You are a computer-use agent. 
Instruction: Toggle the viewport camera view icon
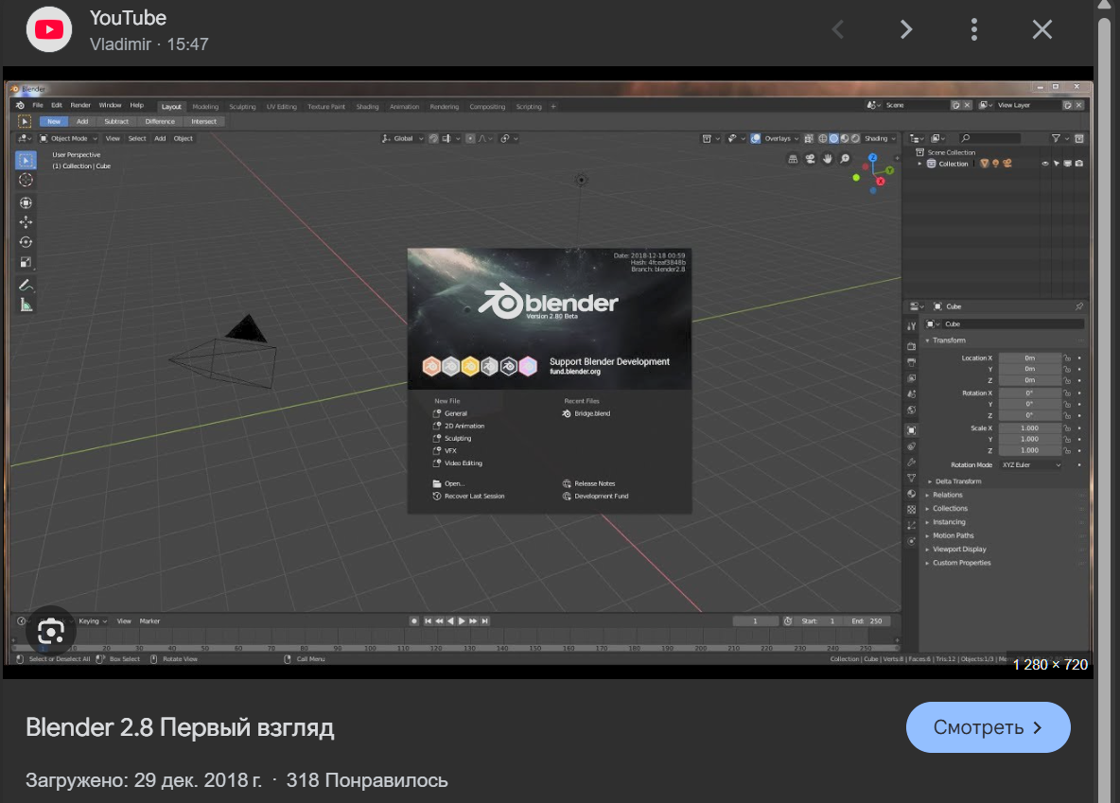[x=810, y=159]
